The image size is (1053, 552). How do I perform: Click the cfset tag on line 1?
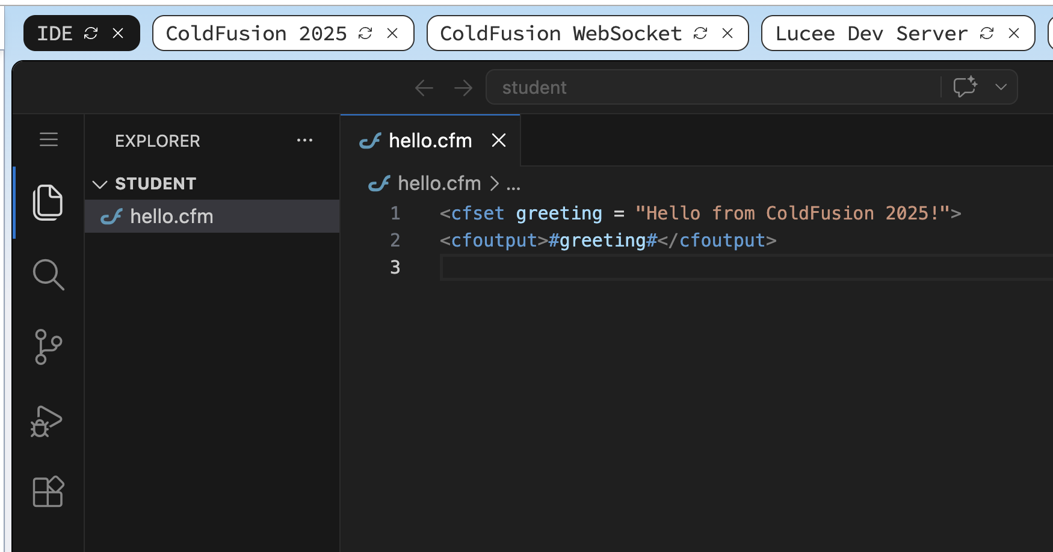click(x=477, y=213)
